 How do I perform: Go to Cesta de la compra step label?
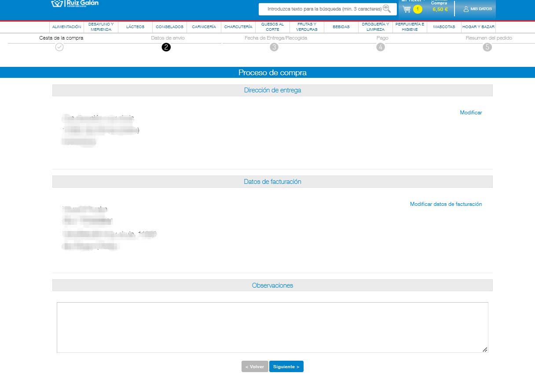click(x=61, y=38)
